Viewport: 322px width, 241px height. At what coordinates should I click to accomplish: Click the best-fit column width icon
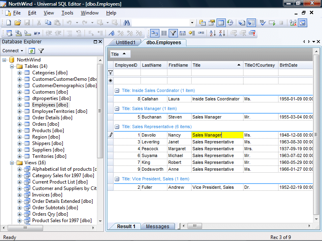(182, 33)
